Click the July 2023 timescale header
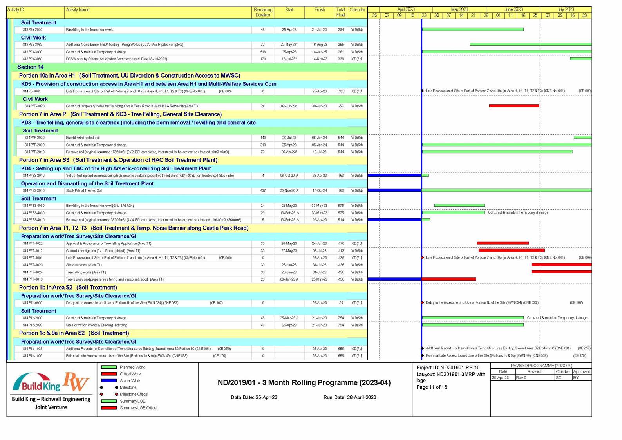The height and width of the screenshot is (440, 622). coord(566,9)
